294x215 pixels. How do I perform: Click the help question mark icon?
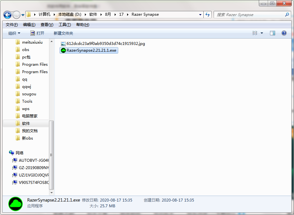pos(284,33)
